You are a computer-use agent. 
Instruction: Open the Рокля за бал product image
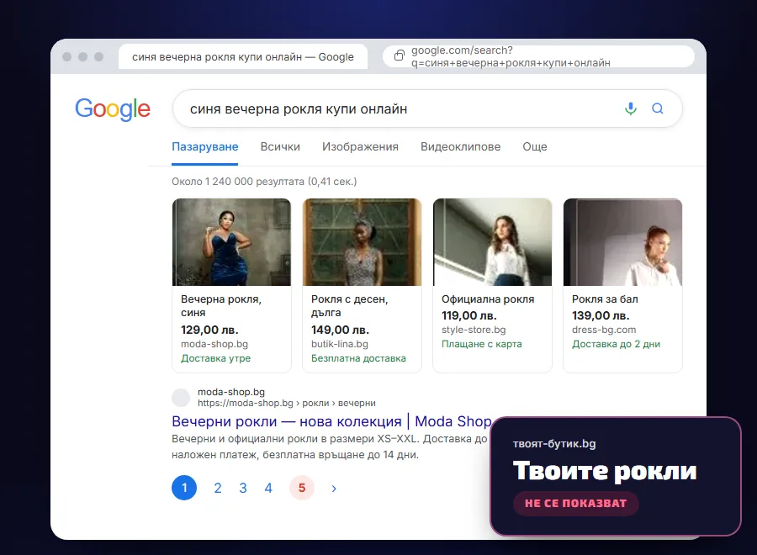622,242
